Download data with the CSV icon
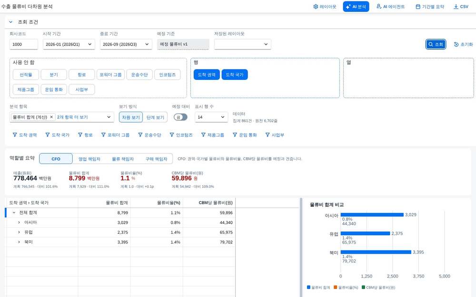This screenshot has width=476, height=297. click(x=456, y=7)
